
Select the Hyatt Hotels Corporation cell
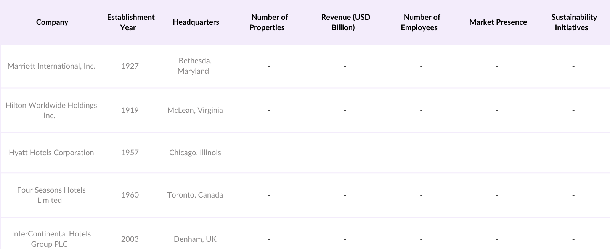pos(51,153)
